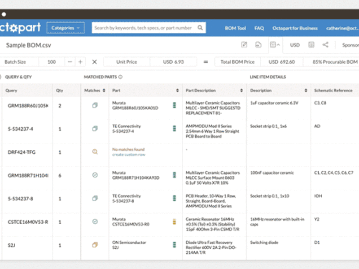Screen dimensions: 359x269
Task: Click the share icon in the toolbar
Action: (325, 45)
